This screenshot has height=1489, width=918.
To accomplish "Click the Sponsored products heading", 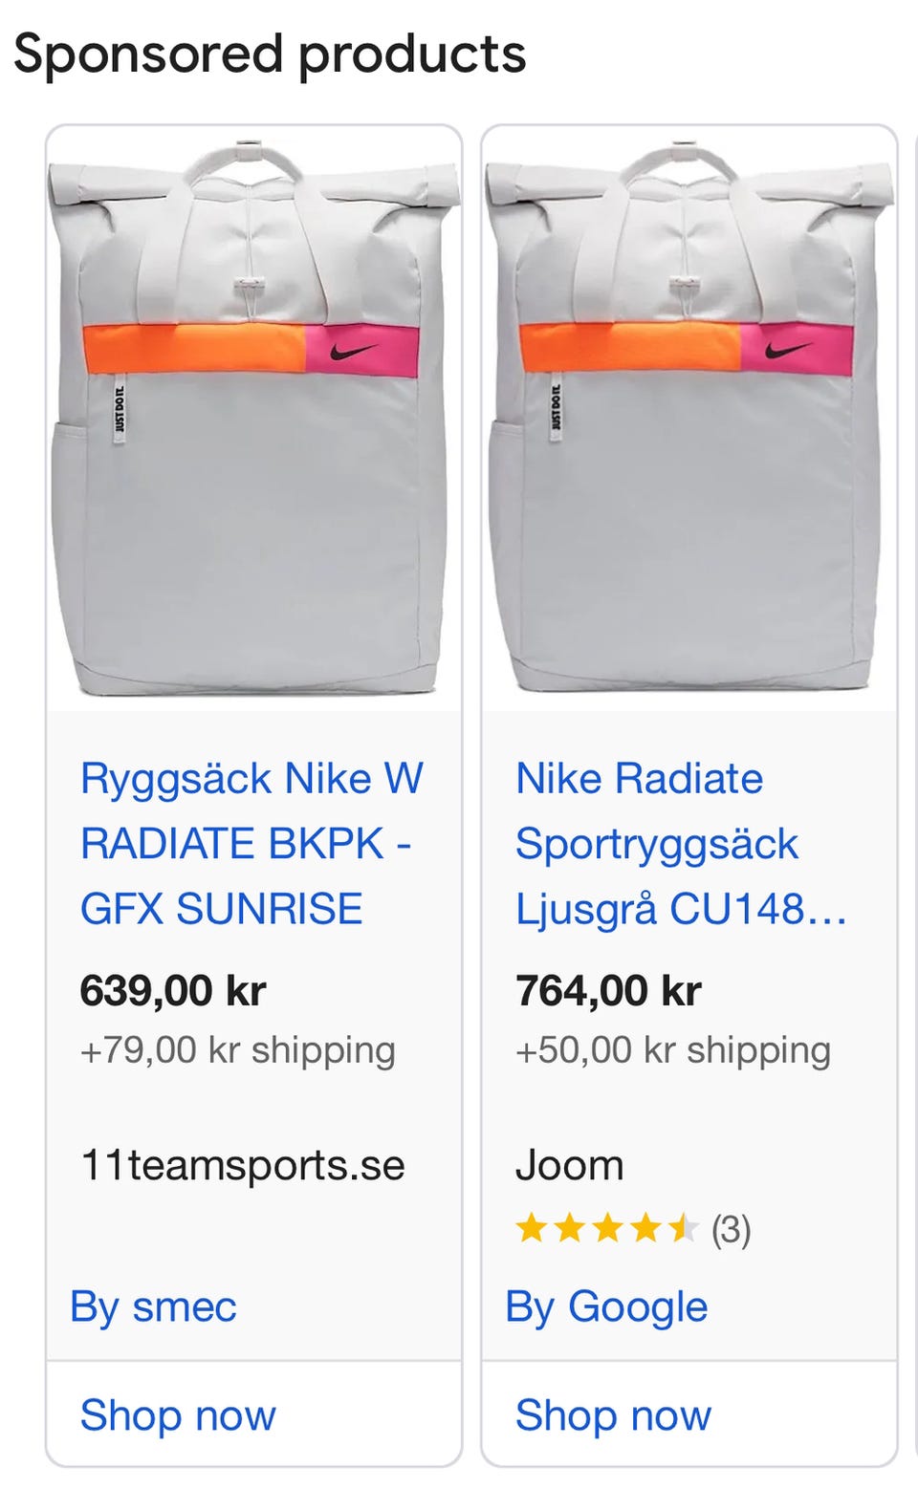I will pos(270,54).
